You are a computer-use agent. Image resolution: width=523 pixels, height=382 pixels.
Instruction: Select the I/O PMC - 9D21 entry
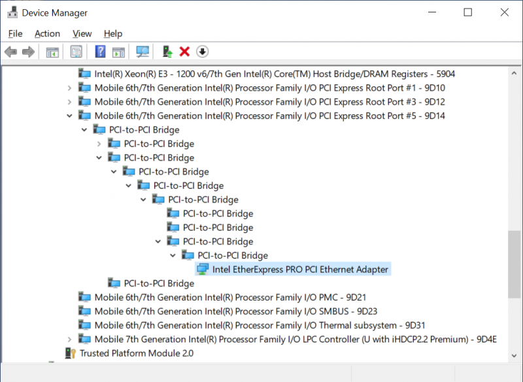[x=231, y=297]
